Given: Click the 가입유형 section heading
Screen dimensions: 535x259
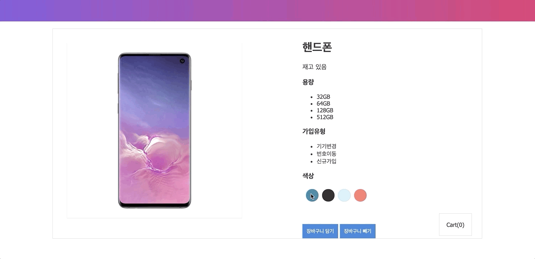Looking at the screenshot, I should pos(314,131).
